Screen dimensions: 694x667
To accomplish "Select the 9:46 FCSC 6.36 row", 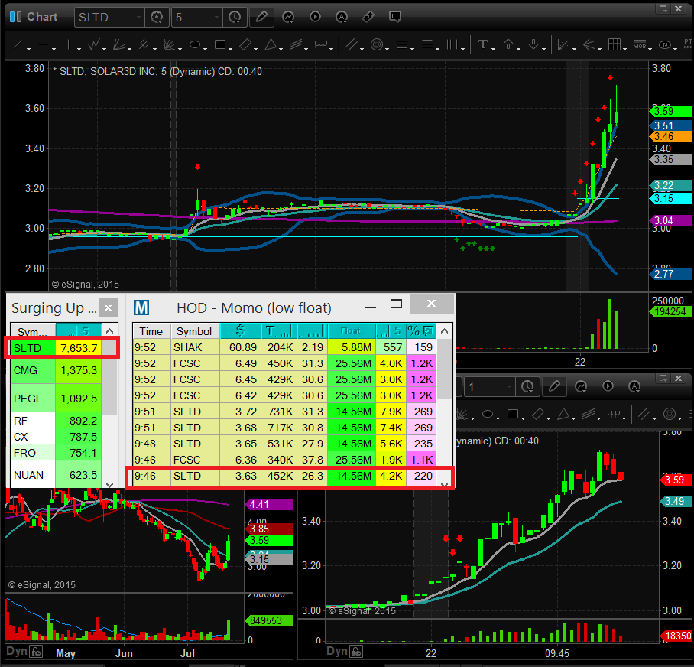I will [285, 460].
